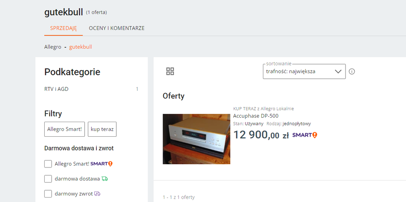This screenshot has width=406, height=202.
Task: Tick the darmowa dostawa checkbox
Action: pos(48,179)
